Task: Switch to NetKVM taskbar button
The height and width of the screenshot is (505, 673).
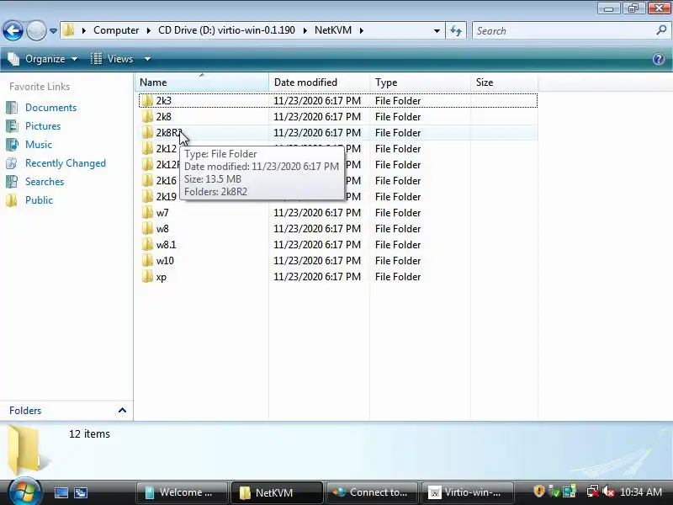Action: pos(277,492)
